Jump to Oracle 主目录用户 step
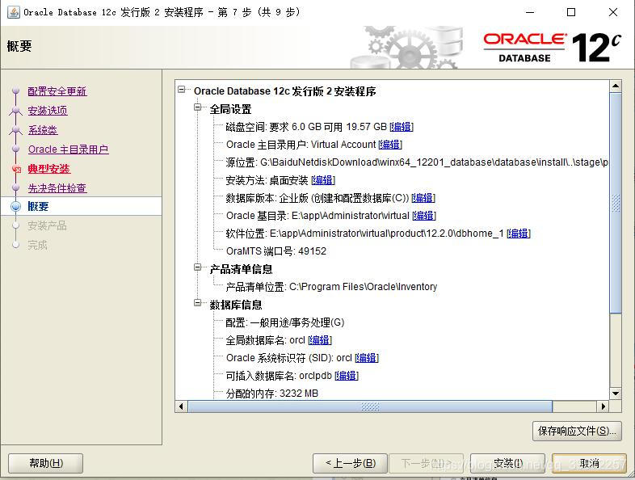The width and height of the screenshot is (635, 480). [68, 149]
